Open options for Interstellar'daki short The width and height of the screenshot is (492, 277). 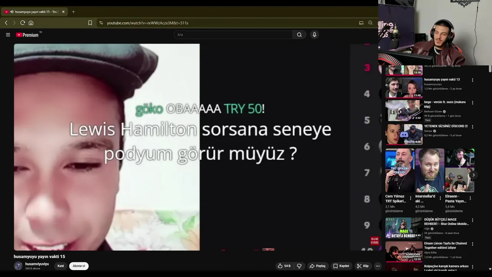(x=440, y=199)
